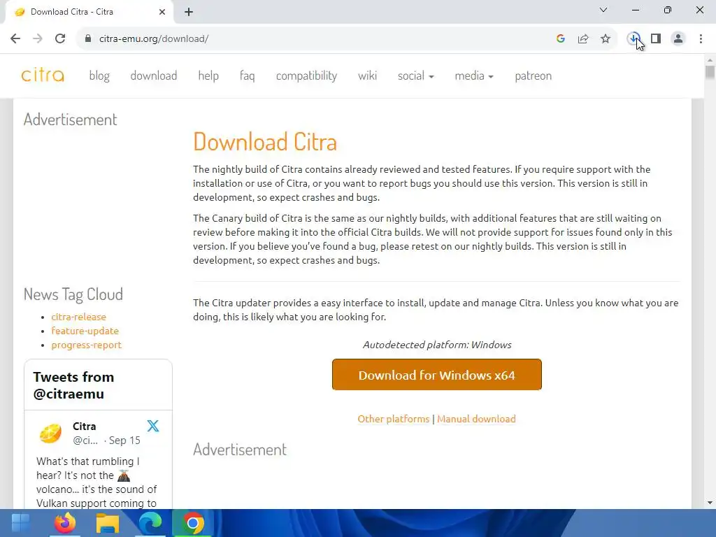This screenshot has height=537, width=716.
Task: Open the feature-update tag link
Action: point(85,331)
